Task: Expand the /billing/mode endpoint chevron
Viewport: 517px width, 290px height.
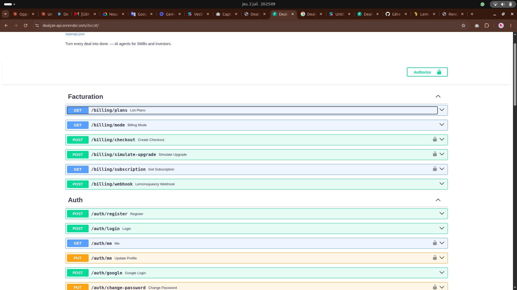Action: click(442, 125)
